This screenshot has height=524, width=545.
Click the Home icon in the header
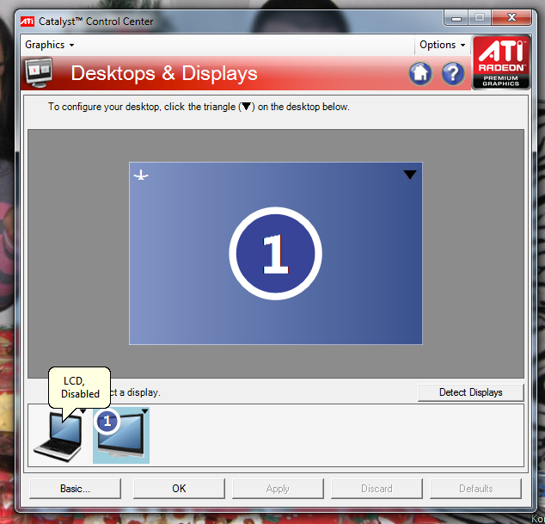[420, 74]
